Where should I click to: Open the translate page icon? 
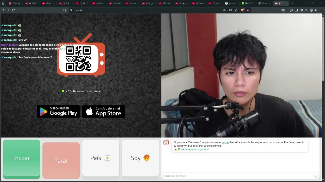click(x=224, y=10)
